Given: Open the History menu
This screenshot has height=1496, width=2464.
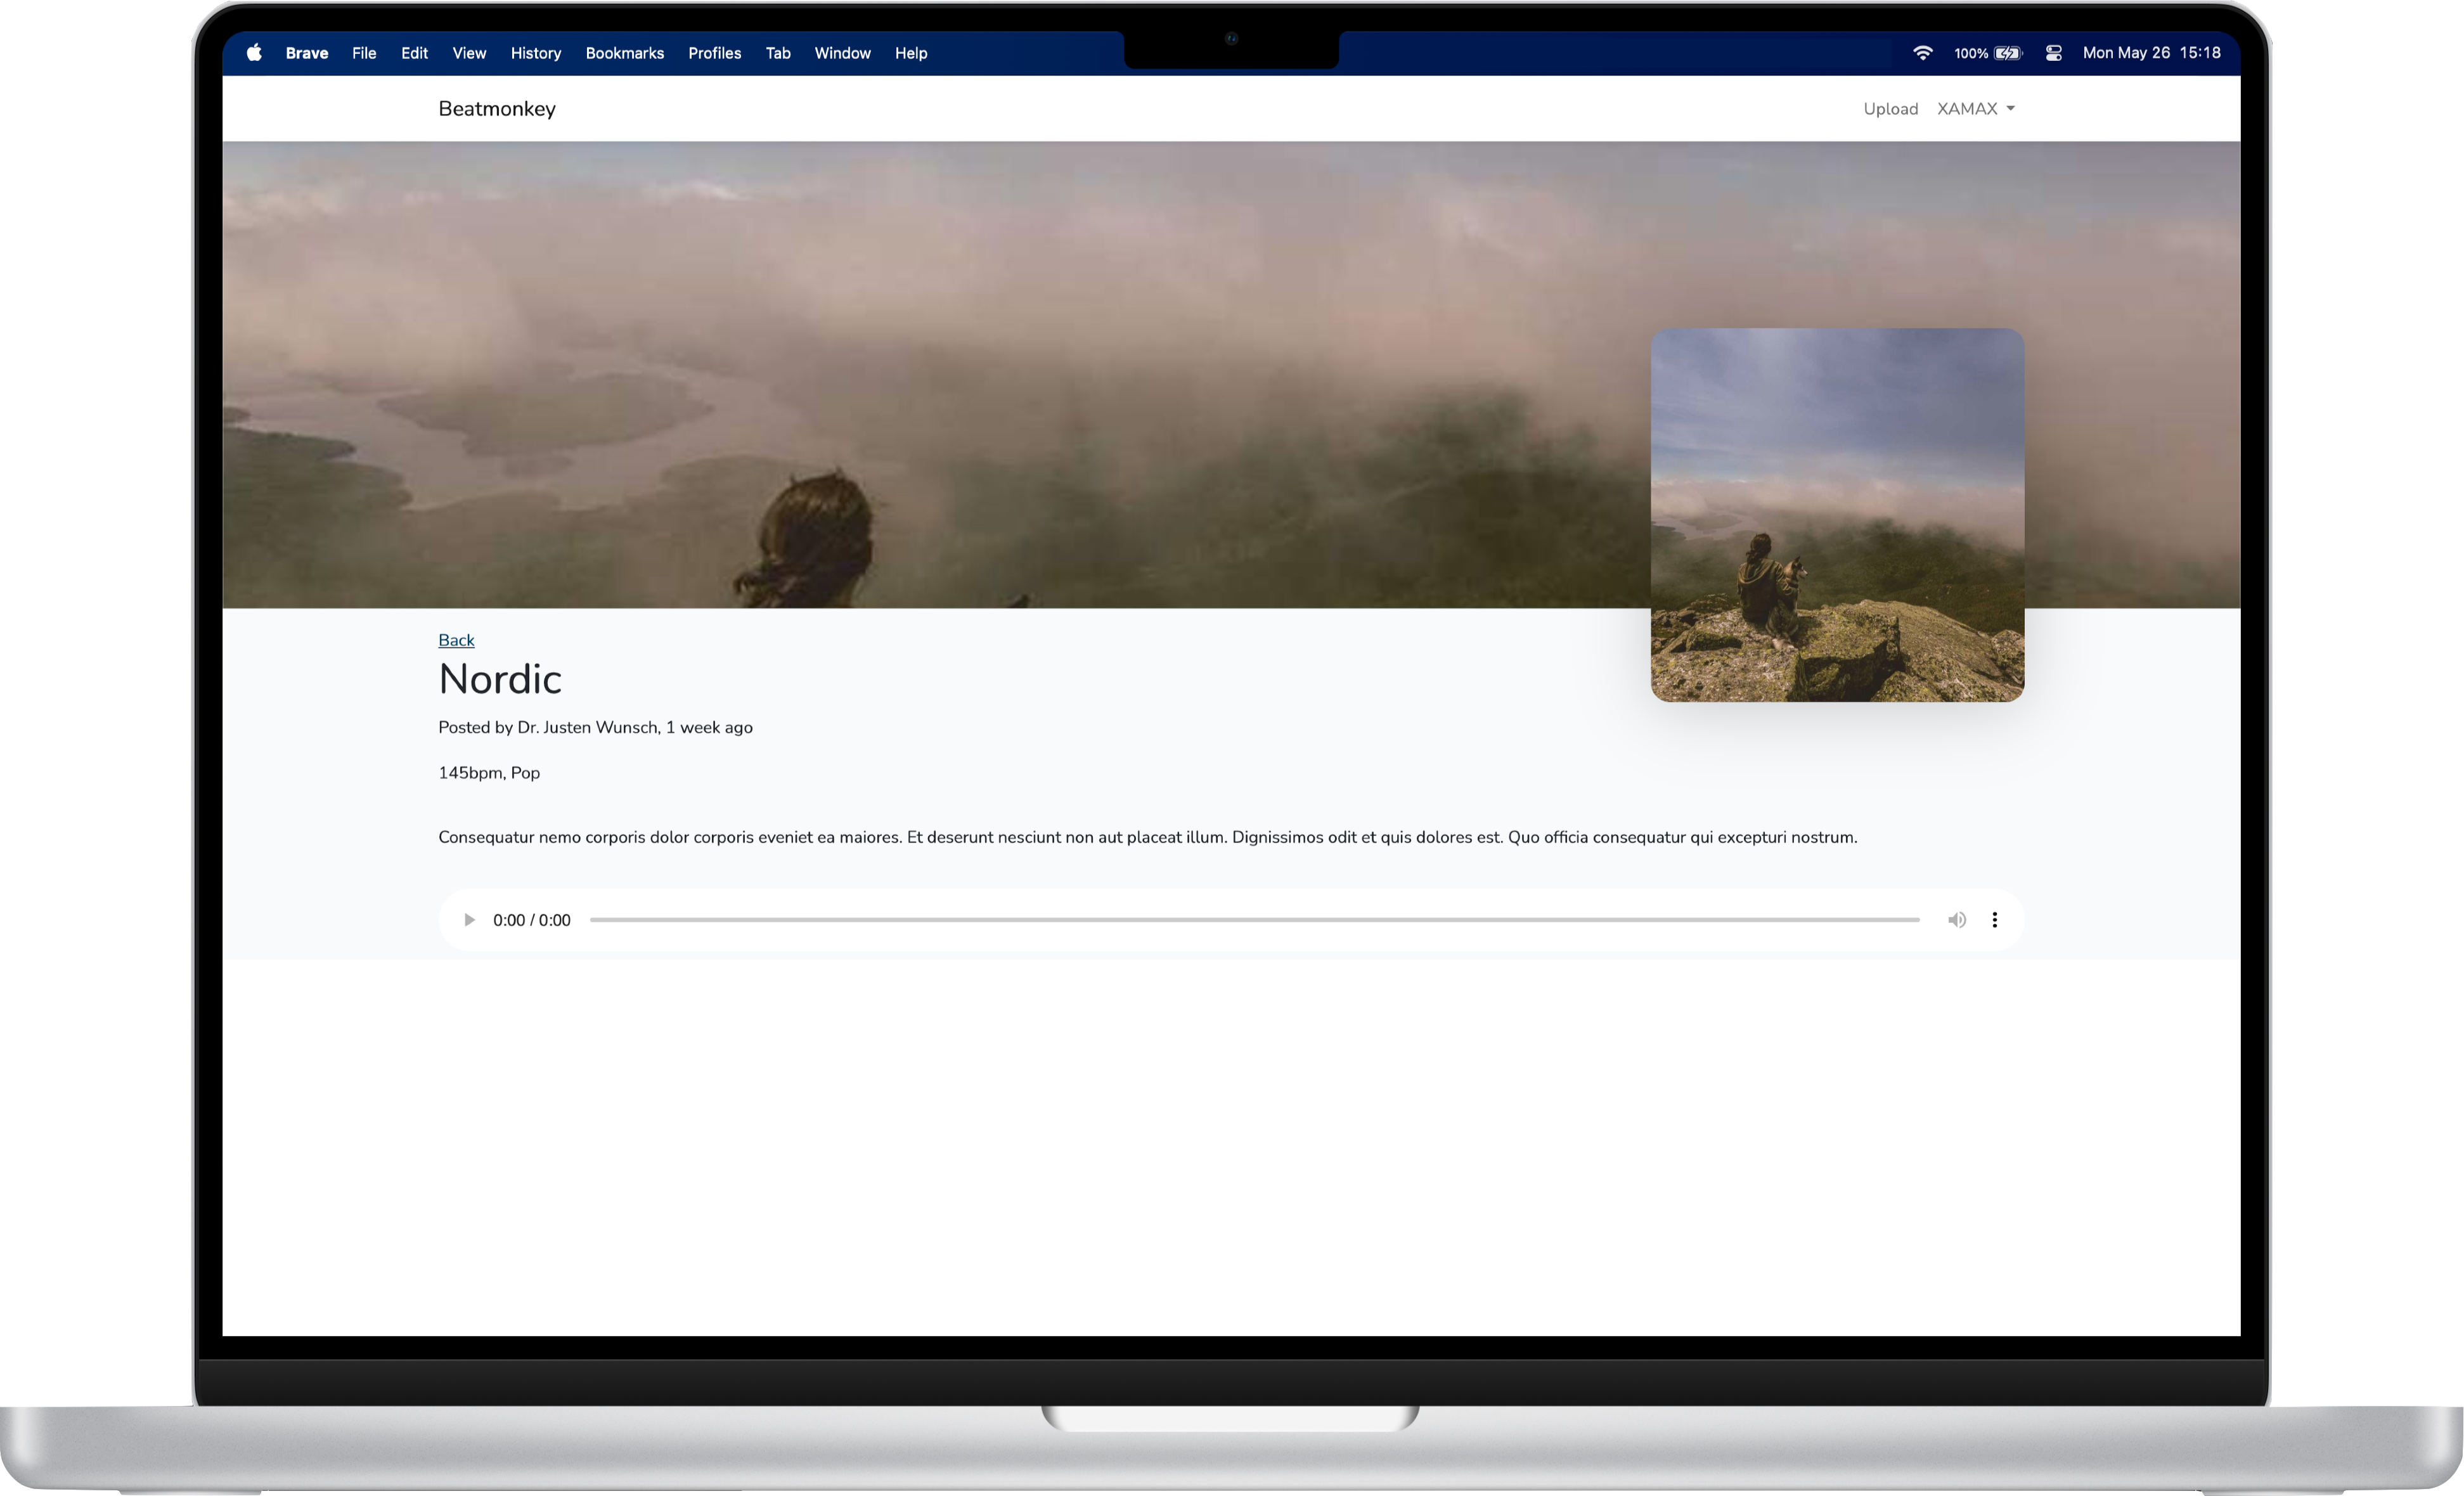Looking at the screenshot, I should pyautogui.click(x=535, y=53).
